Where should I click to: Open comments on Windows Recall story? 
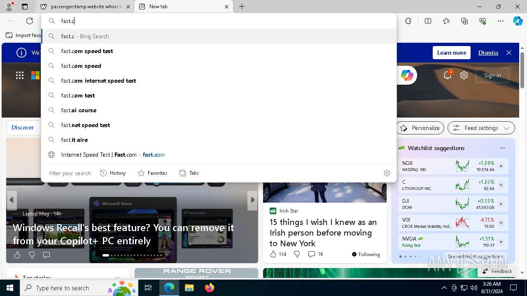pyautogui.click(x=47, y=255)
